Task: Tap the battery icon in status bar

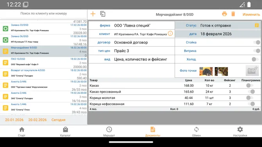Action: [x=249, y=5]
